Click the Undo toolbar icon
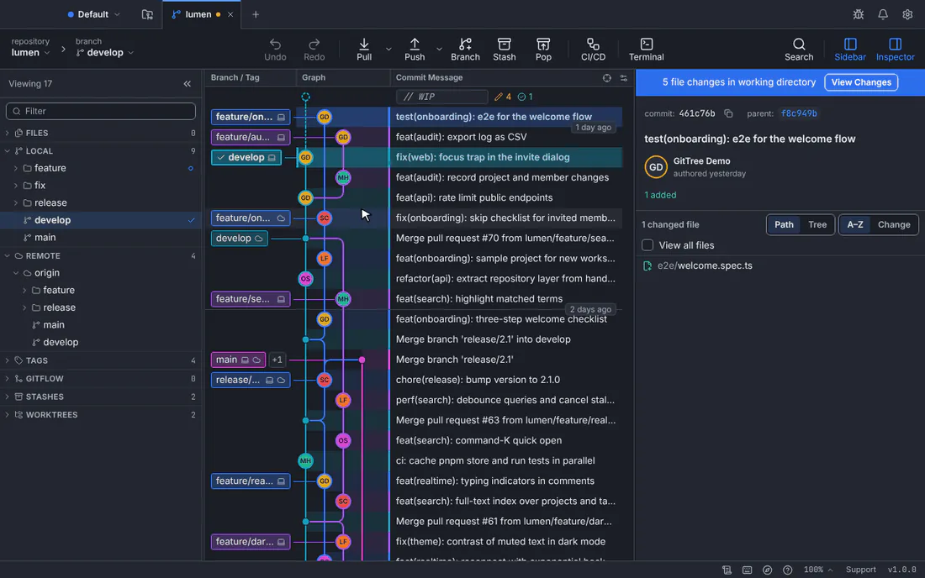The image size is (925, 578). click(275, 50)
